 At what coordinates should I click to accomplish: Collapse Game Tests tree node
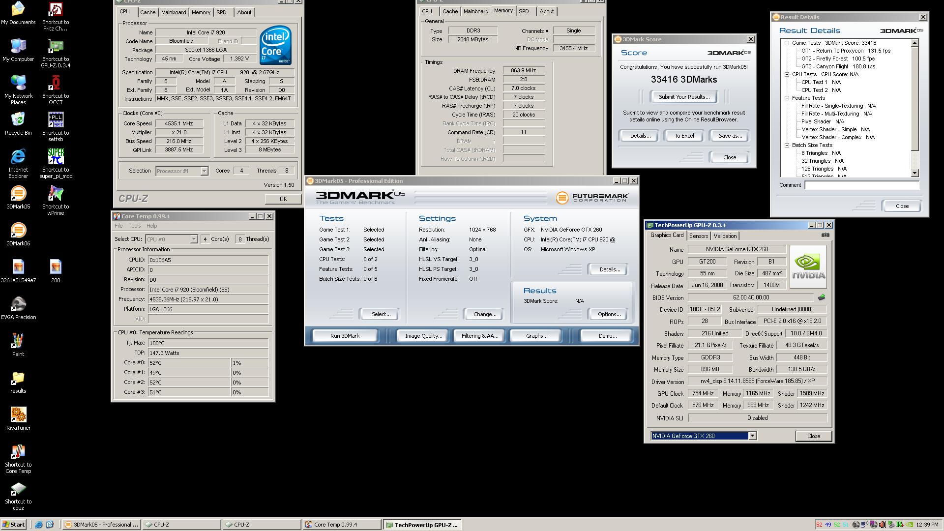787,43
